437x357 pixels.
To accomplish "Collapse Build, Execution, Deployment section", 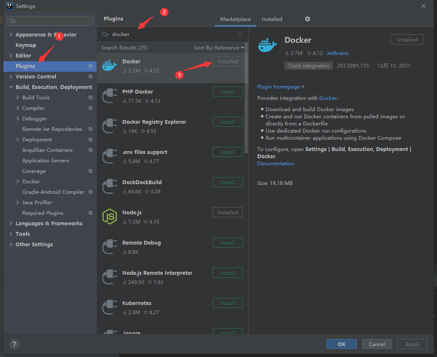I will [x=11, y=87].
